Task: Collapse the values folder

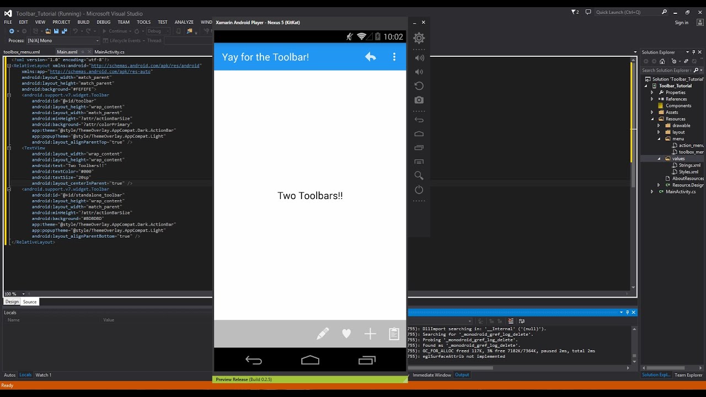Action: 659,159
